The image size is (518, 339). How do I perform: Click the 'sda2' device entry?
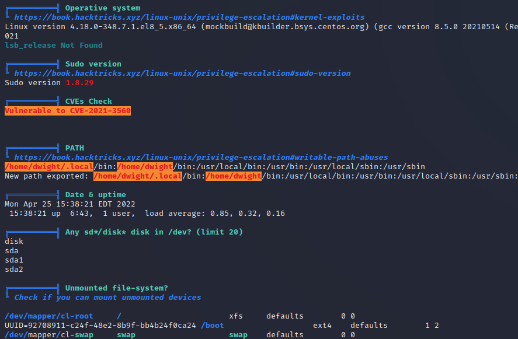(14, 270)
